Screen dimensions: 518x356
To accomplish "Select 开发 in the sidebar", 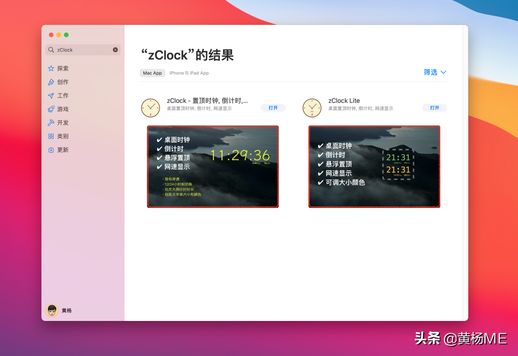I will click(x=63, y=123).
